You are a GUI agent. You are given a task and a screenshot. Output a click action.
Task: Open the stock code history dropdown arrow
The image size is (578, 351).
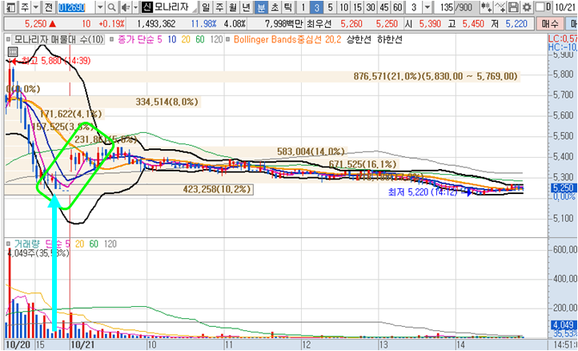click(x=100, y=7)
